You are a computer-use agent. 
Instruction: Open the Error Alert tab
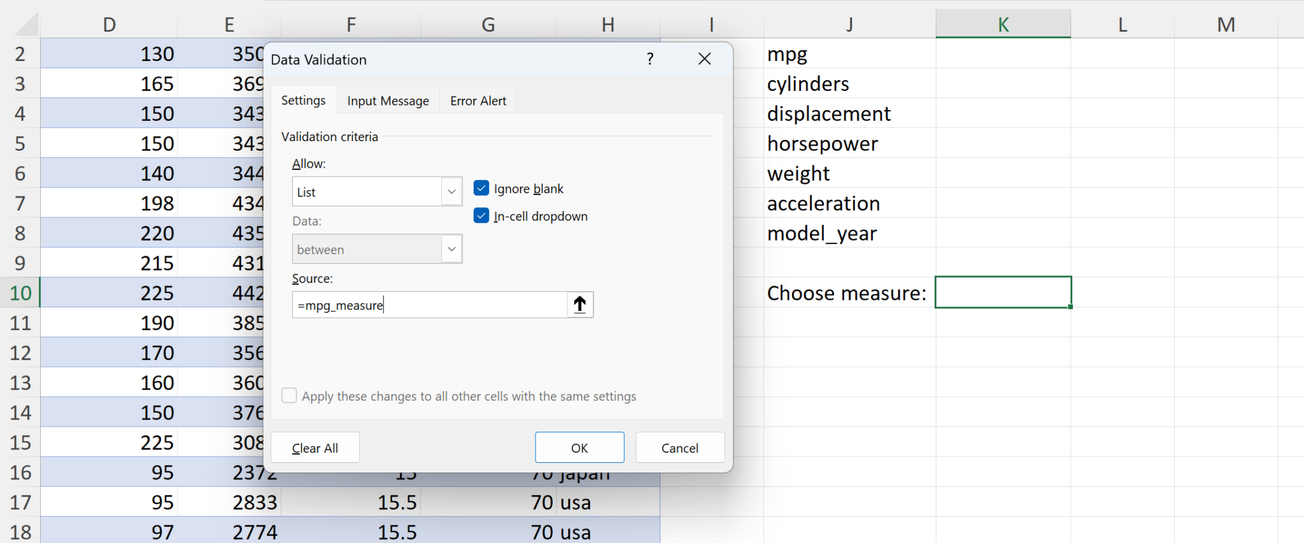coord(478,101)
